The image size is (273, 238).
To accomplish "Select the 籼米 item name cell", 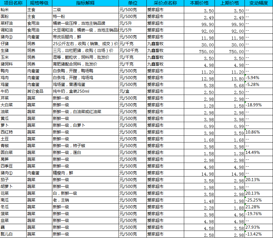I will pos(13,10).
